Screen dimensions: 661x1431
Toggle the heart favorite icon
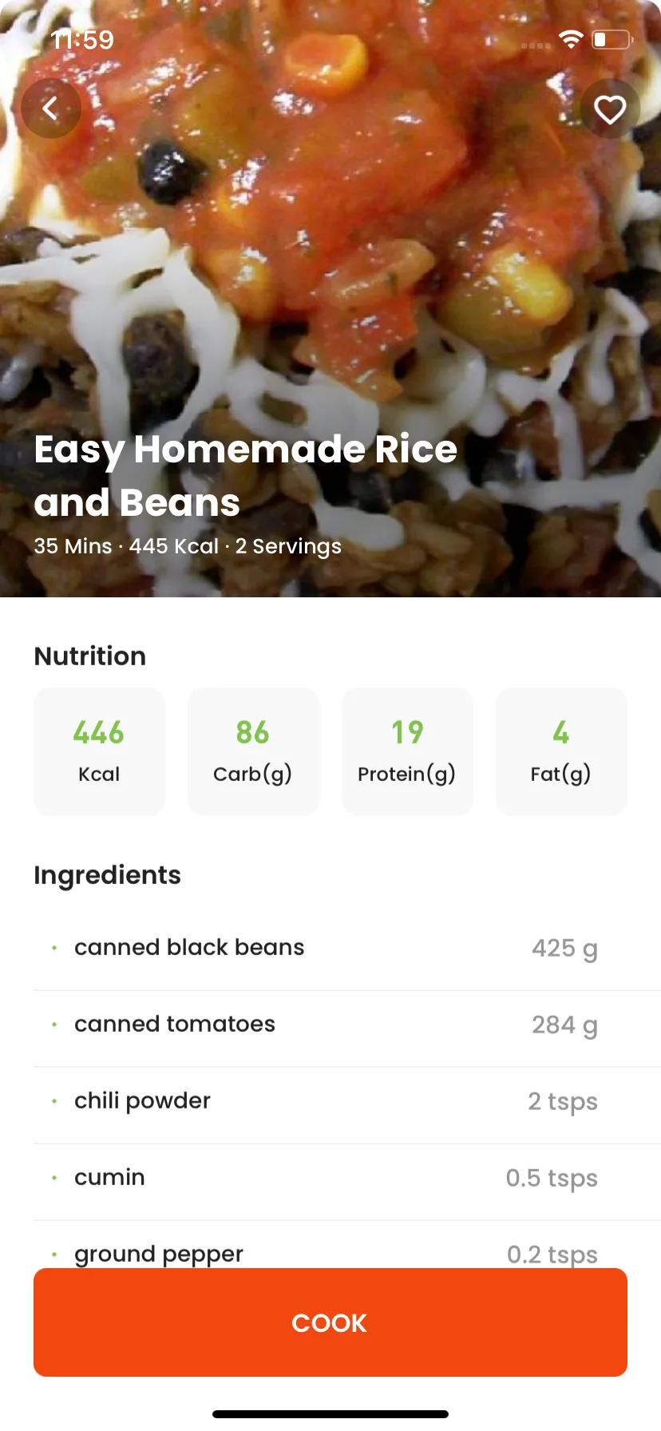(610, 109)
